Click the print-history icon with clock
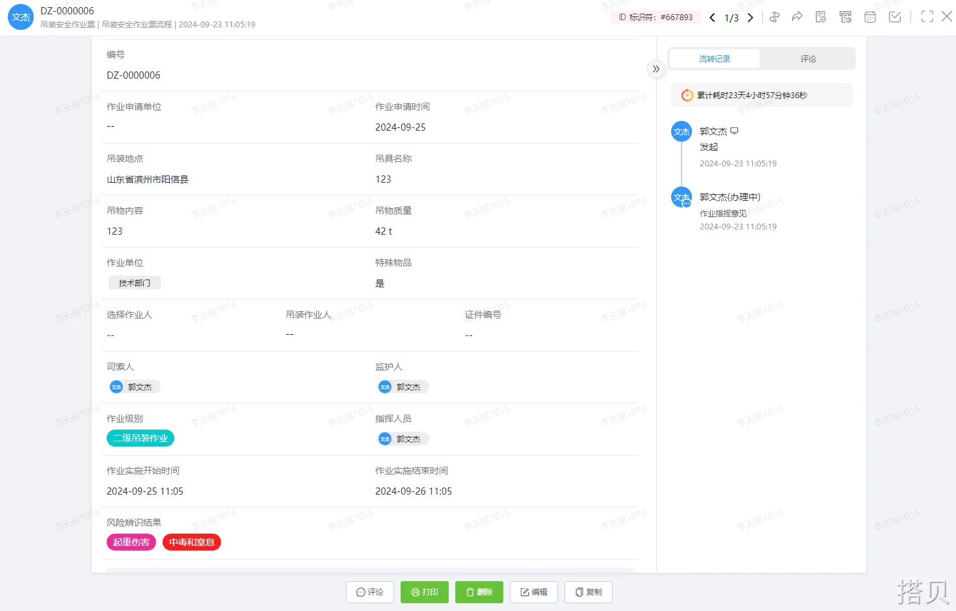 845,17
